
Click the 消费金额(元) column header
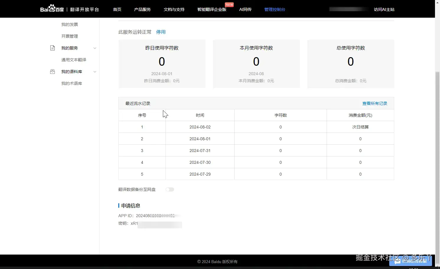point(360,115)
